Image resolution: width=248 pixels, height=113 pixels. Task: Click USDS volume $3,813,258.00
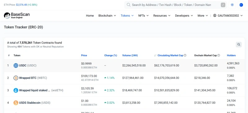coord(131,103)
